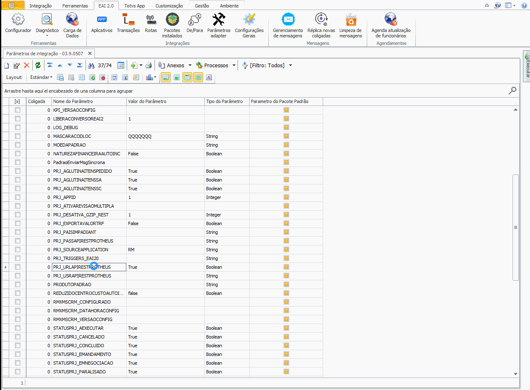Open the Estándar layout dropdown
The width and height of the screenshot is (530, 390).
(41, 77)
